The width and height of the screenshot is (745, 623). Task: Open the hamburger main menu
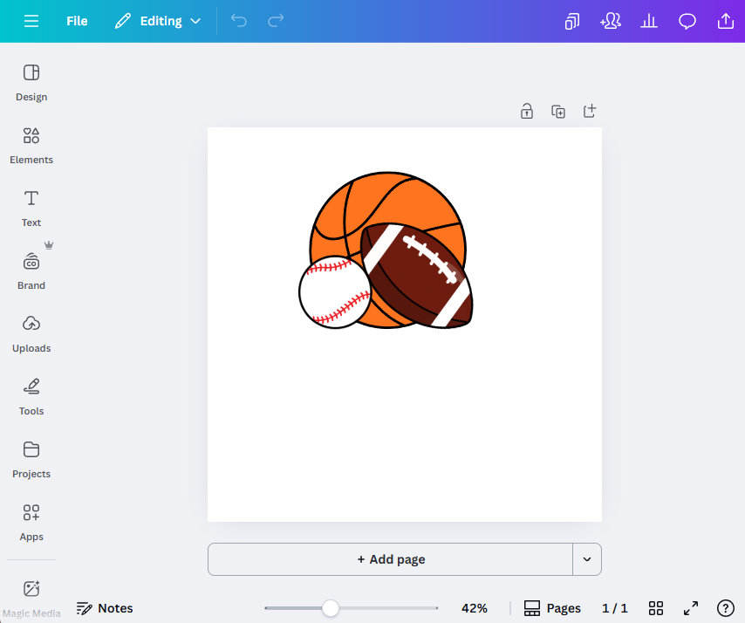pyautogui.click(x=31, y=21)
